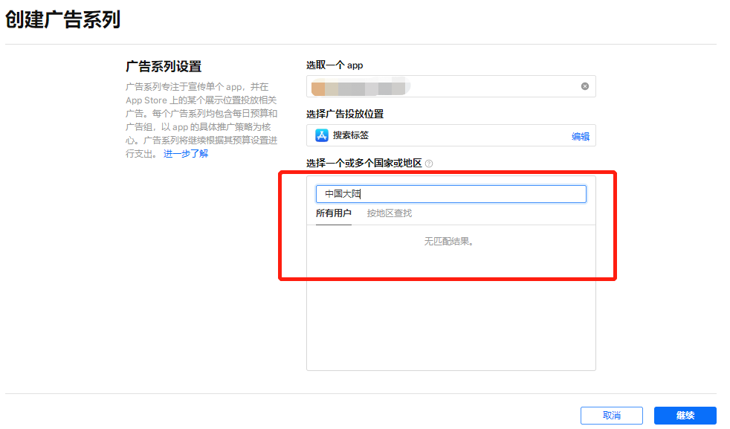Click the 继续 button
Screen dimensions: 730x429
pyautogui.click(x=685, y=415)
